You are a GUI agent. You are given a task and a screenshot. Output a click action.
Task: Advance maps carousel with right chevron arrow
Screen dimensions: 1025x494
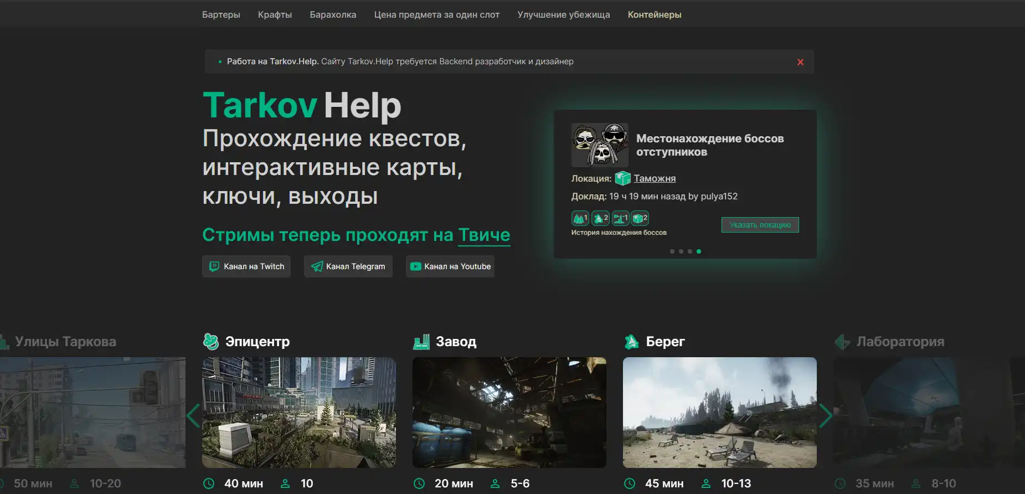coord(826,416)
